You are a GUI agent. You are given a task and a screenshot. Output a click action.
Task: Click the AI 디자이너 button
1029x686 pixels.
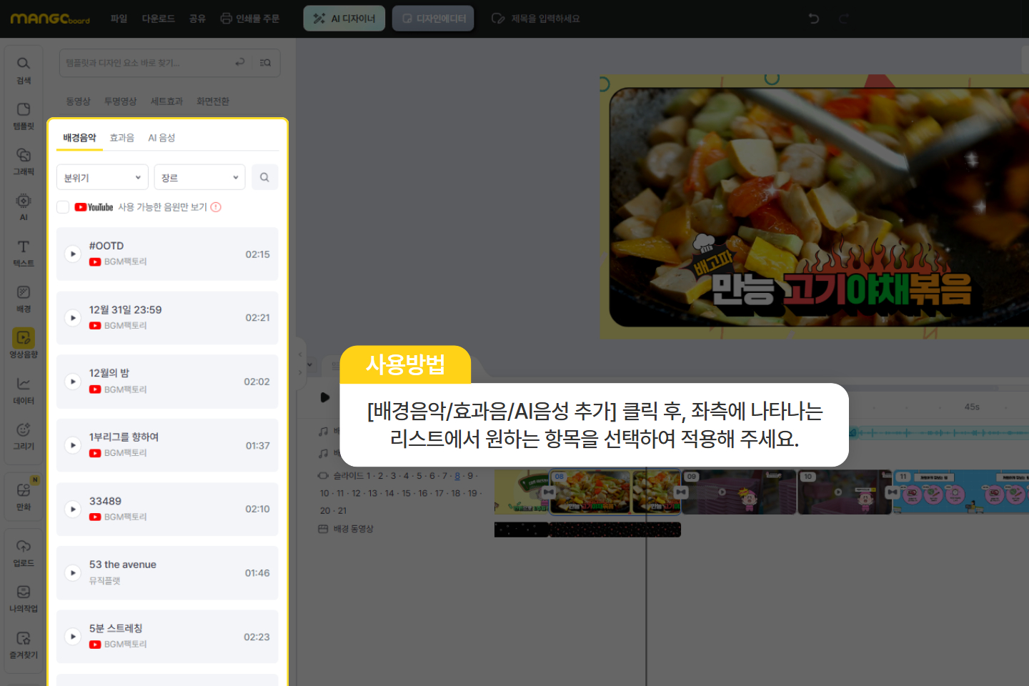pyautogui.click(x=344, y=19)
